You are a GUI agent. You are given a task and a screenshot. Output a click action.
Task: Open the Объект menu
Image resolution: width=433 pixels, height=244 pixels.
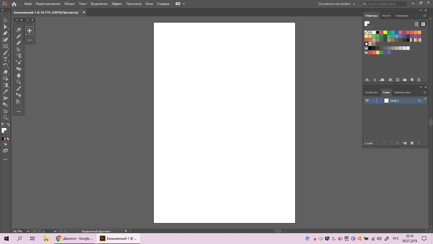(x=69, y=4)
